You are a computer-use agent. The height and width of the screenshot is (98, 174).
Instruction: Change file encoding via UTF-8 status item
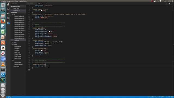click(x=163, y=97)
